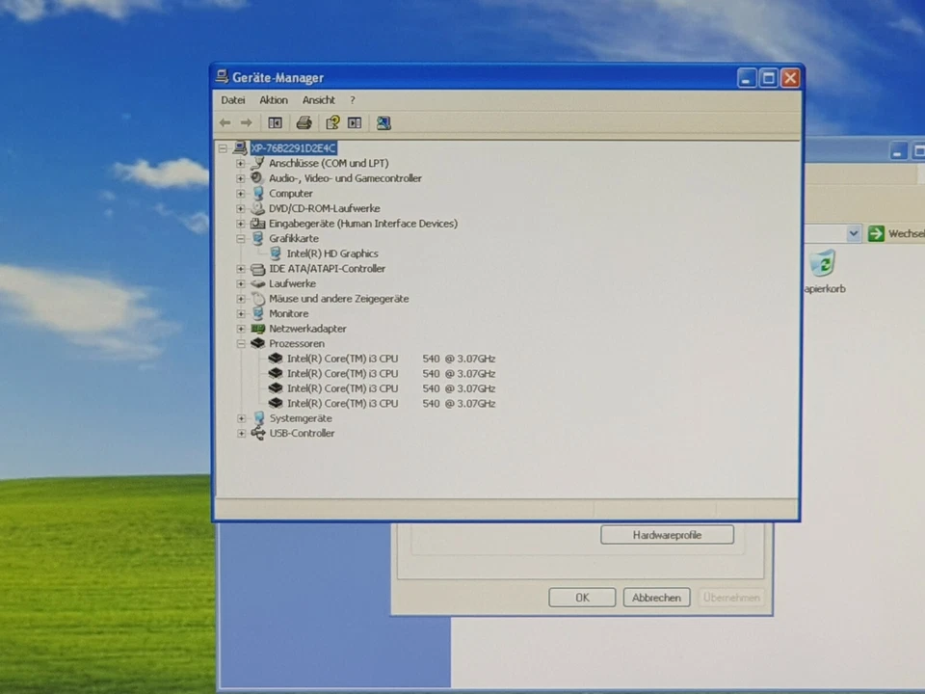
Task: Expand the USB-Controller node
Action: 241,433
